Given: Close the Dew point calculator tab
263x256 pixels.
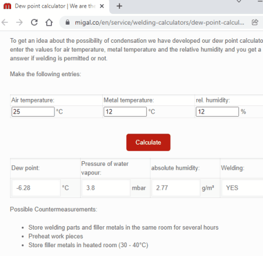Looking at the screenshot, I should [102, 6].
